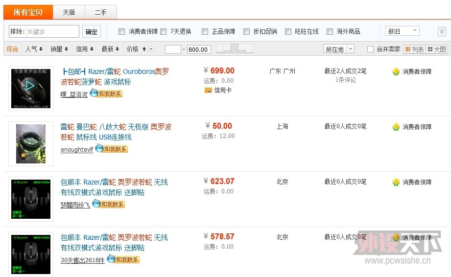The height and width of the screenshot is (277, 451).
Task: Switch to 大图 large image view
Action: coord(437,49)
